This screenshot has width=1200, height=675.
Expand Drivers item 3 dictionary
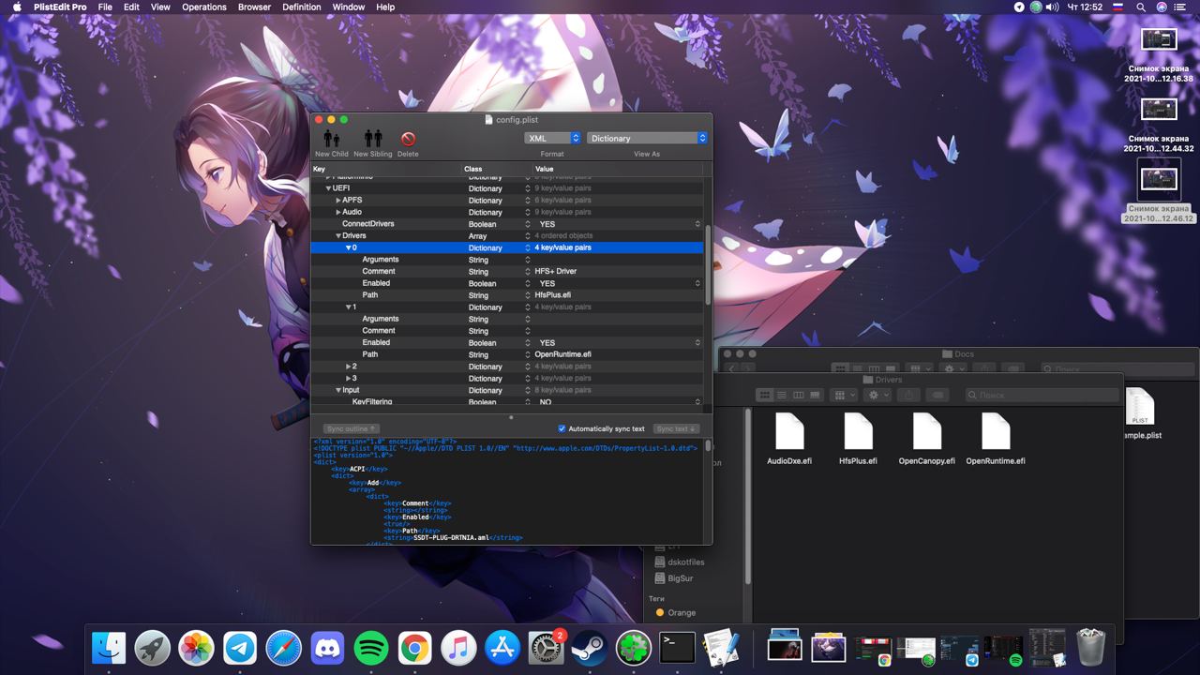[x=348, y=378]
